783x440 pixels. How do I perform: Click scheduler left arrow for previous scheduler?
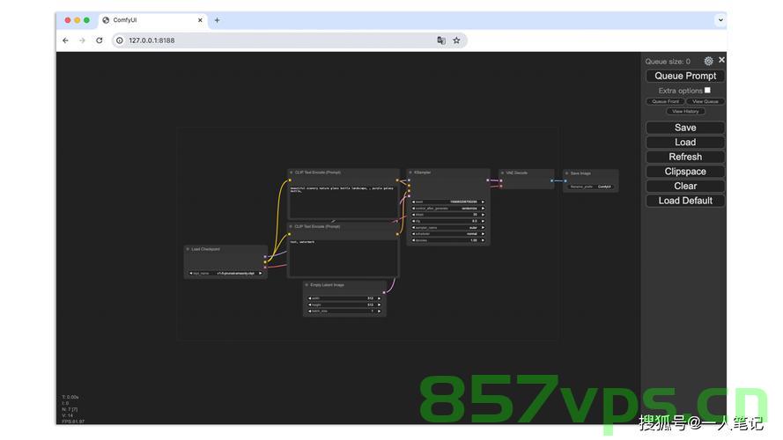[413, 234]
